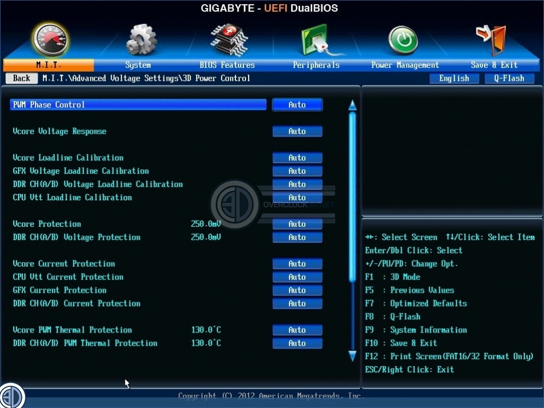
Task: Click the M.I.T. speedometer gauge icon
Action: [50, 39]
